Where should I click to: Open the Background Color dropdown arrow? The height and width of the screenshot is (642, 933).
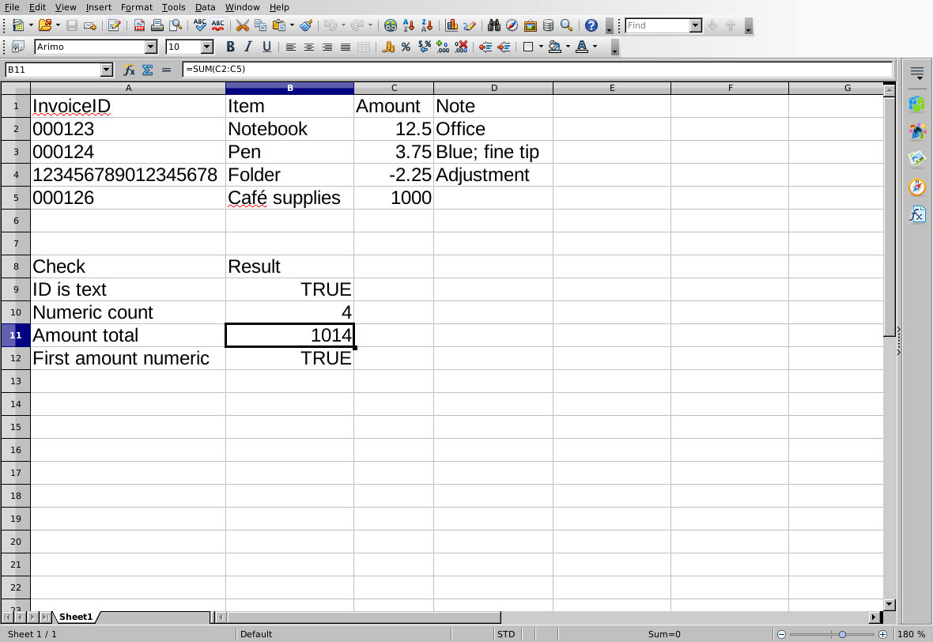click(568, 47)
